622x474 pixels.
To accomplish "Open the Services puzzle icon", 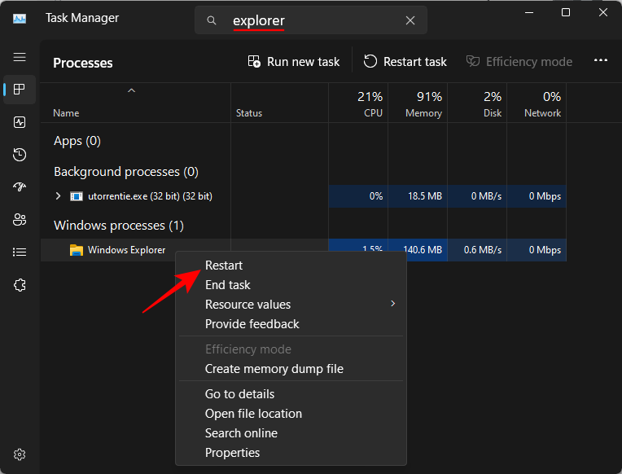I will 20,285.
